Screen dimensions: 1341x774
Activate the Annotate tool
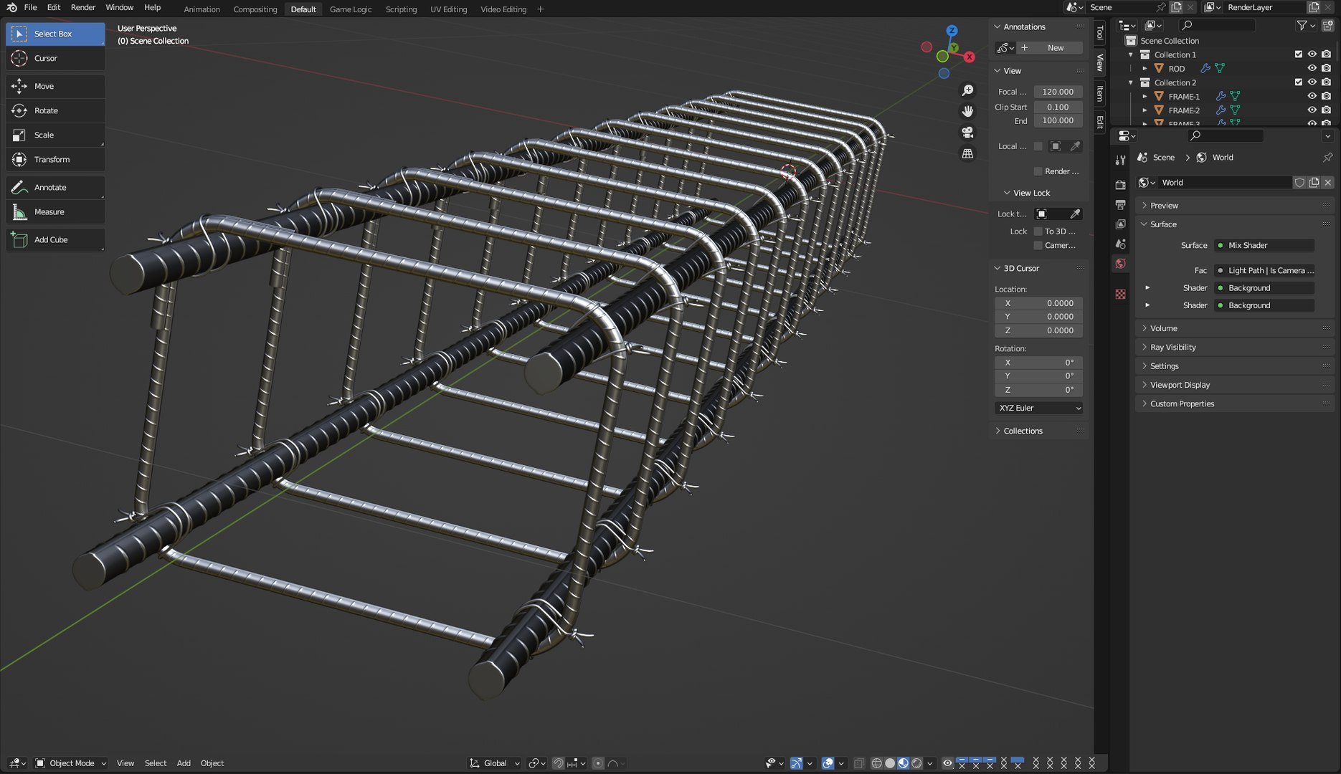[55, 187]
